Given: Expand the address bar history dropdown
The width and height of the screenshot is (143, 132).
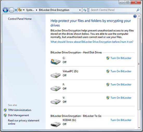Looking at the screenshot, I should coord(80,10).
